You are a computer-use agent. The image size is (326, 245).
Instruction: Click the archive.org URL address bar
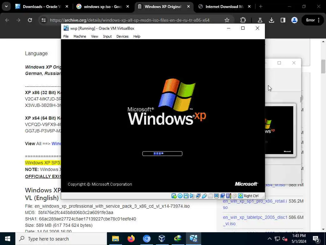[x=130, y=20]
